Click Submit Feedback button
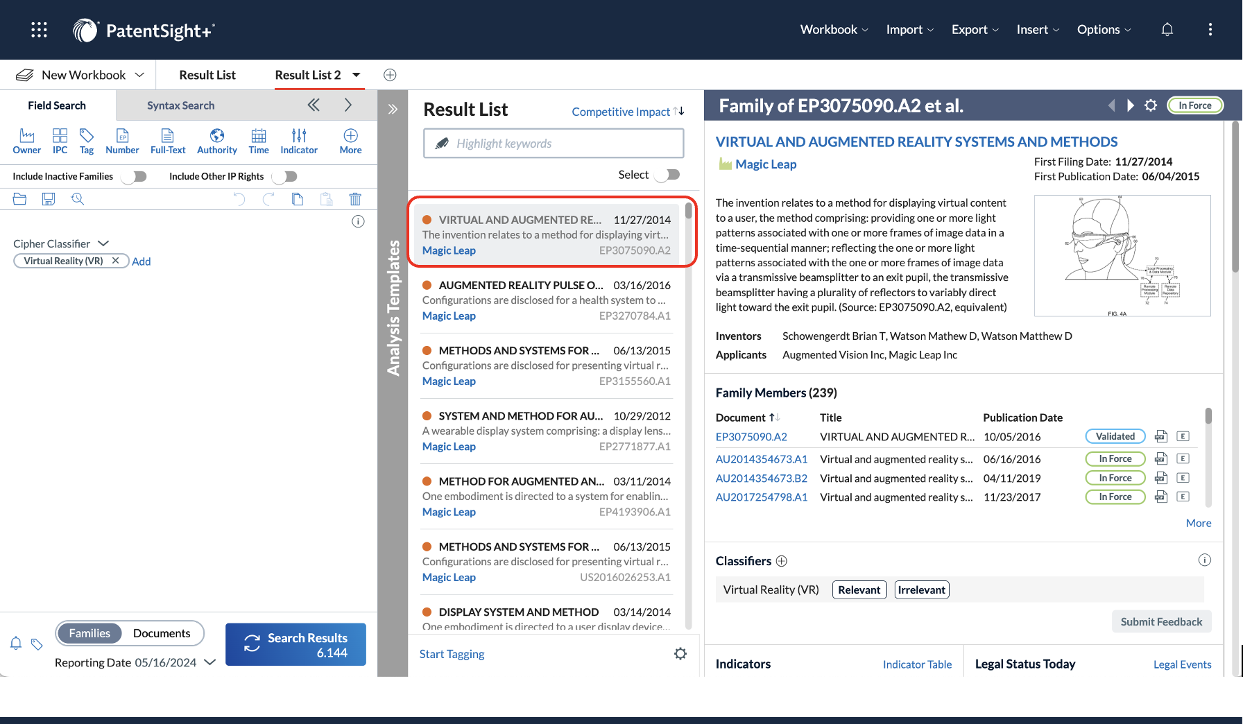The width and height of the screenshot is (1243, 724). [x=1161, y=621]
